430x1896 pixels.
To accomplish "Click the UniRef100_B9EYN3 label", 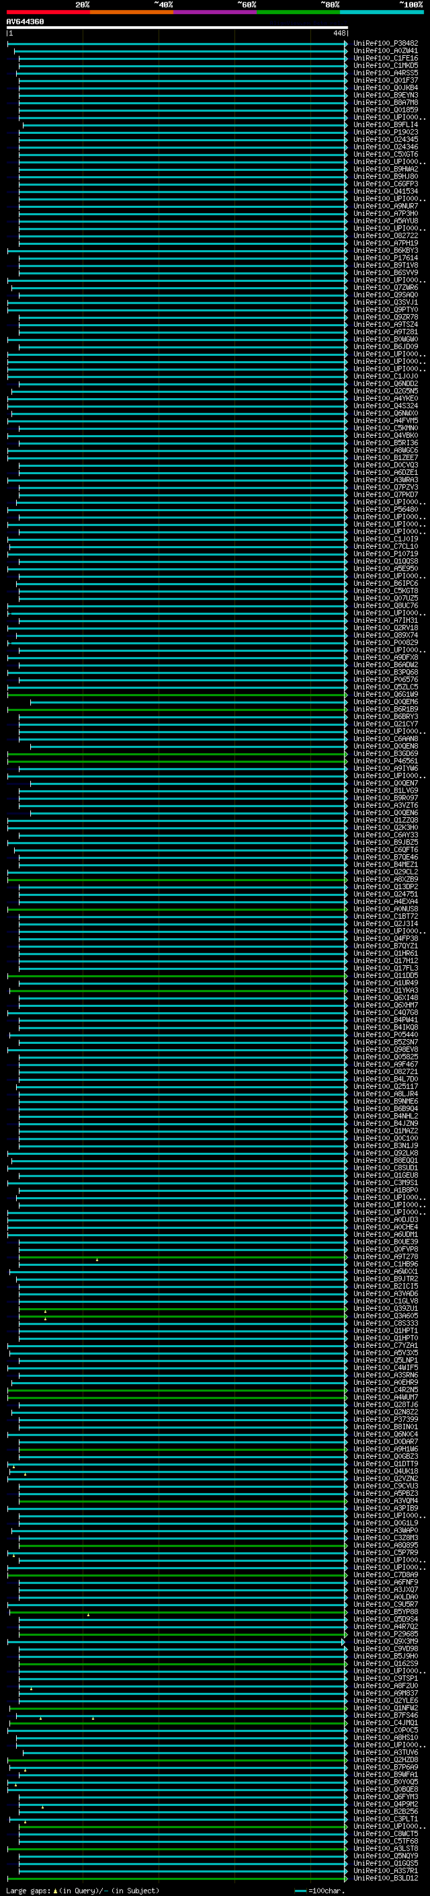I will coord(386,95).
